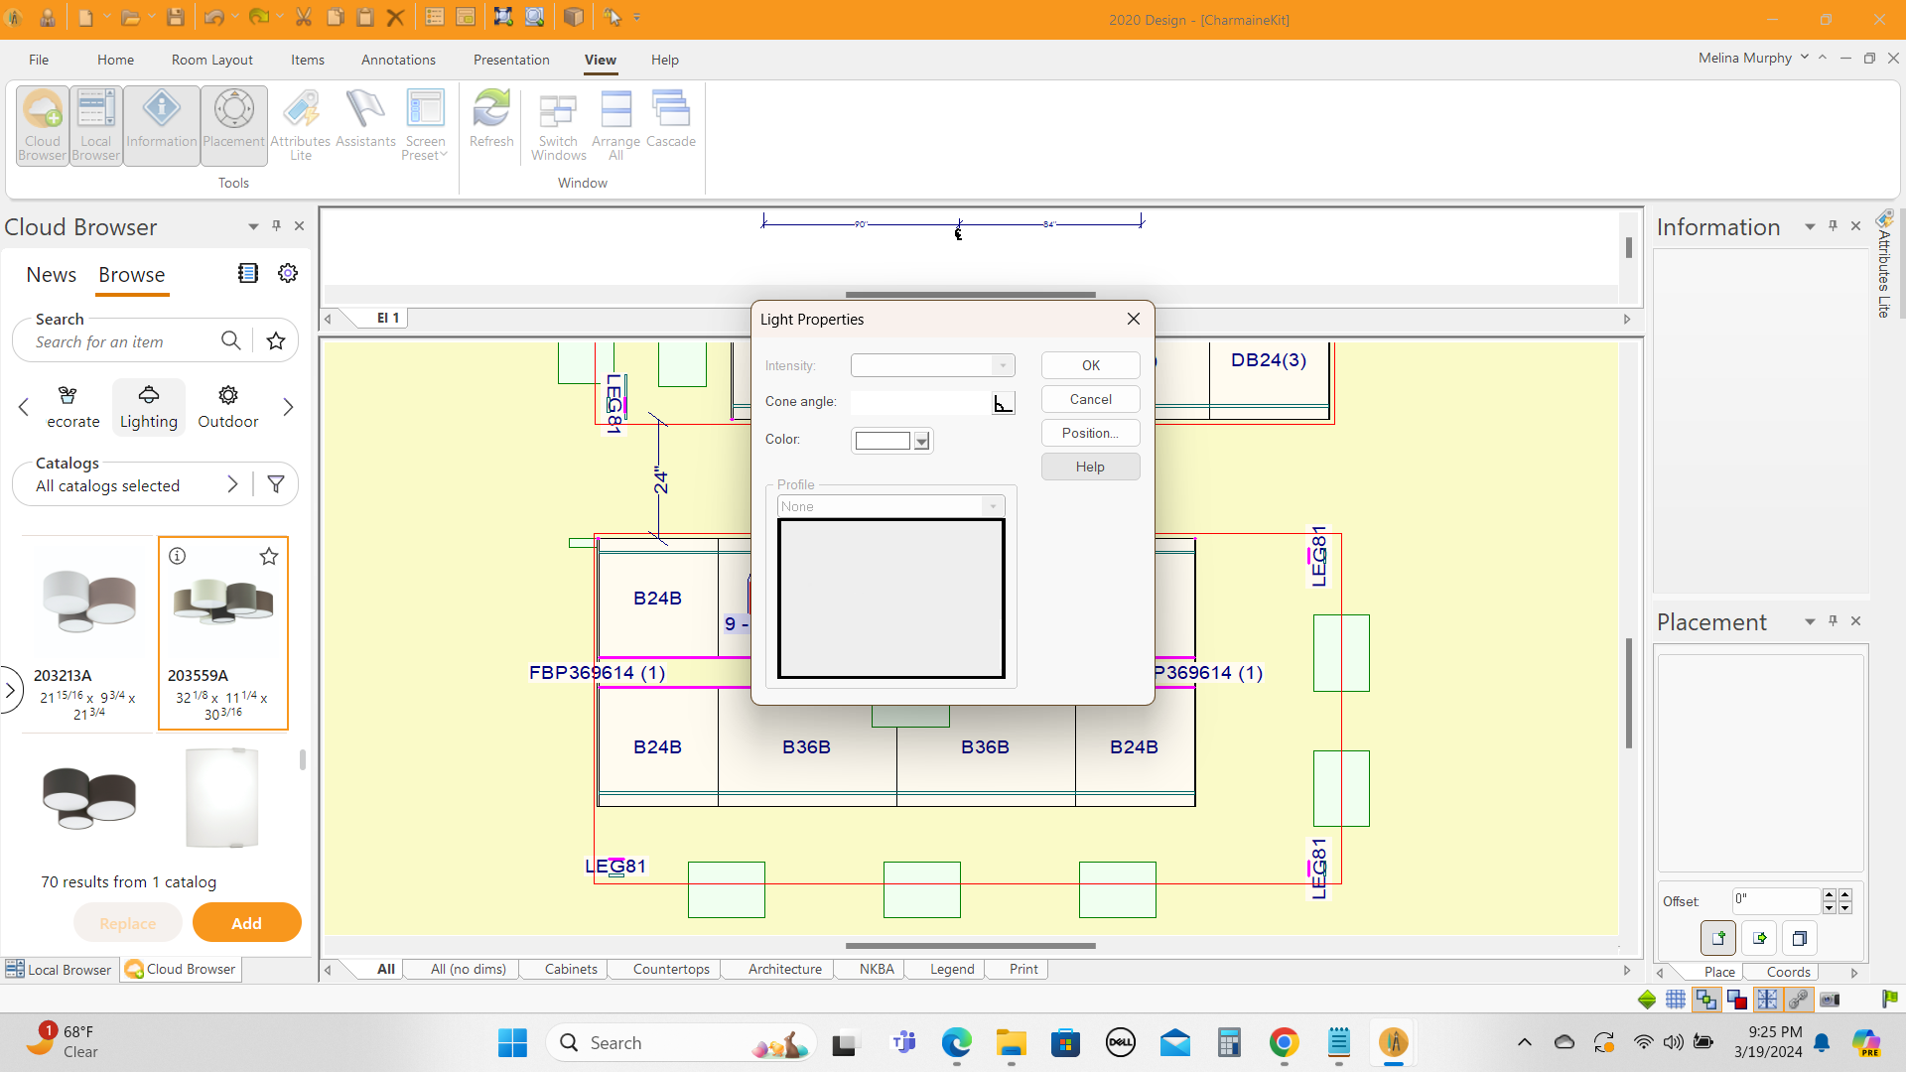
Task: Select the Outdoor category icon
Action: click(x=227, y=407)
